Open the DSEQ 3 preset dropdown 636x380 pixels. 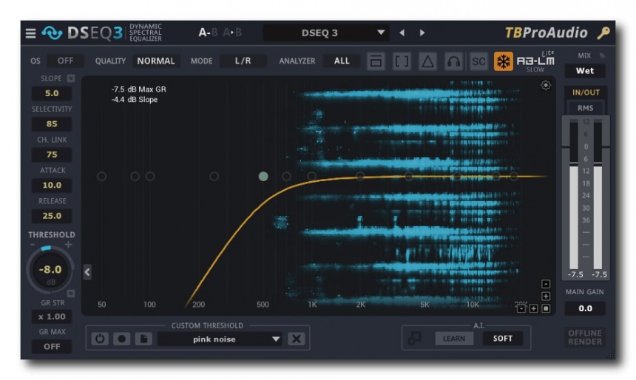(x=326, y=33)
